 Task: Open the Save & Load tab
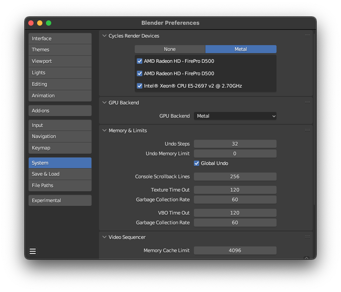pyautogui.click(x=60, y=174)
